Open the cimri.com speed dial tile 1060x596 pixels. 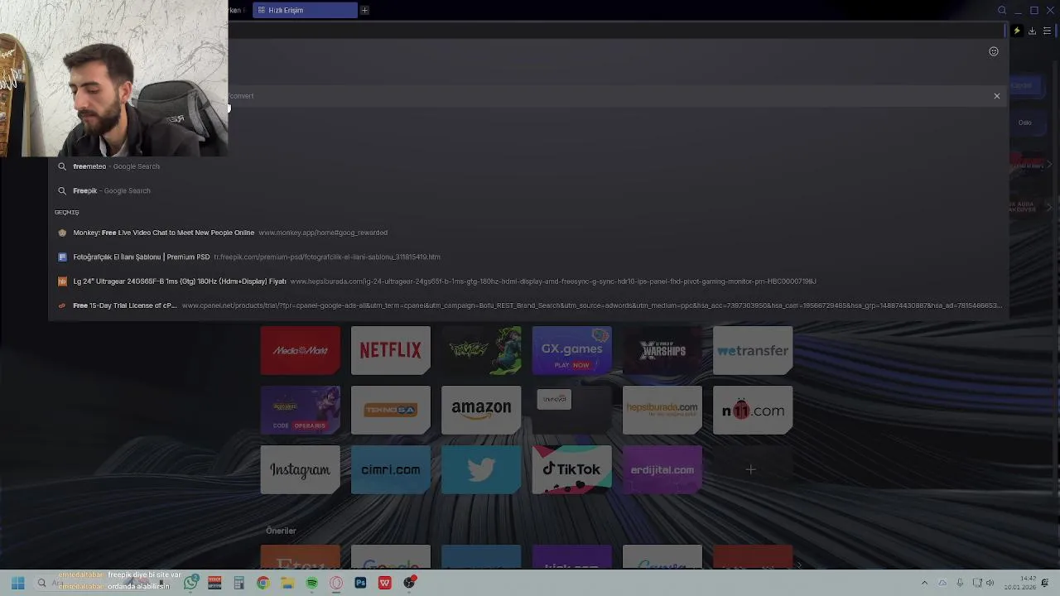point(390,469)
